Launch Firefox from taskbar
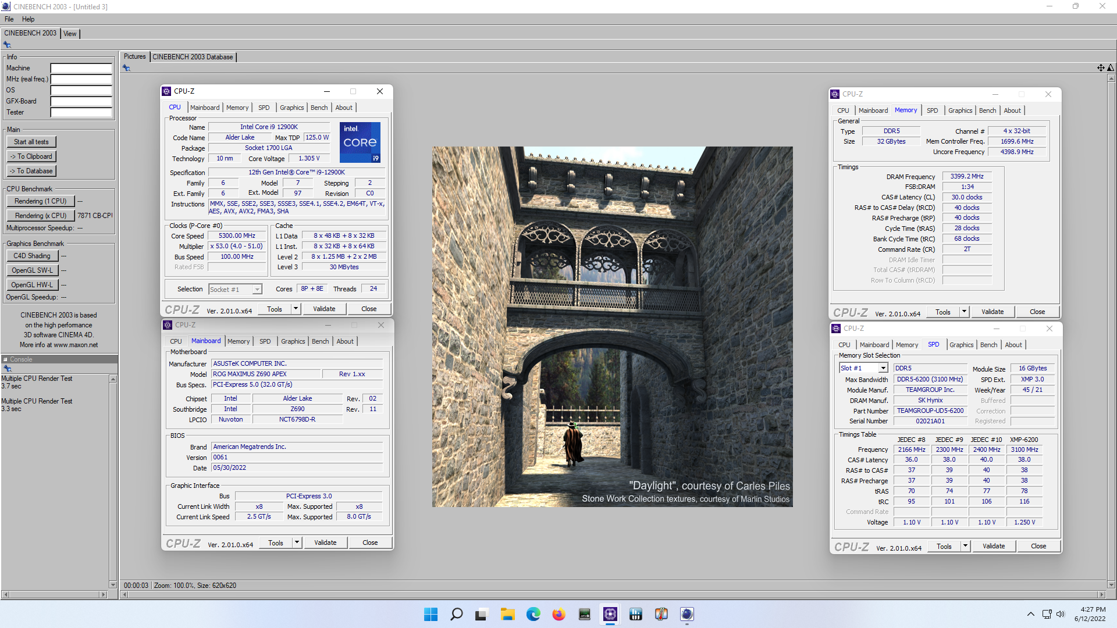This screenshot has height=628, width=1117. click(558, 614)
